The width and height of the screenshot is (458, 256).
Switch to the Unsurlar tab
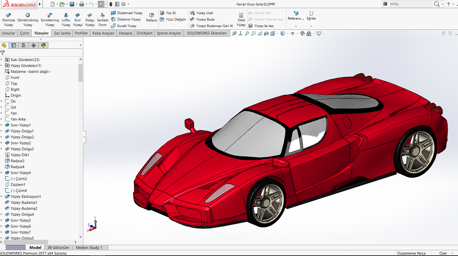(9, 33)
